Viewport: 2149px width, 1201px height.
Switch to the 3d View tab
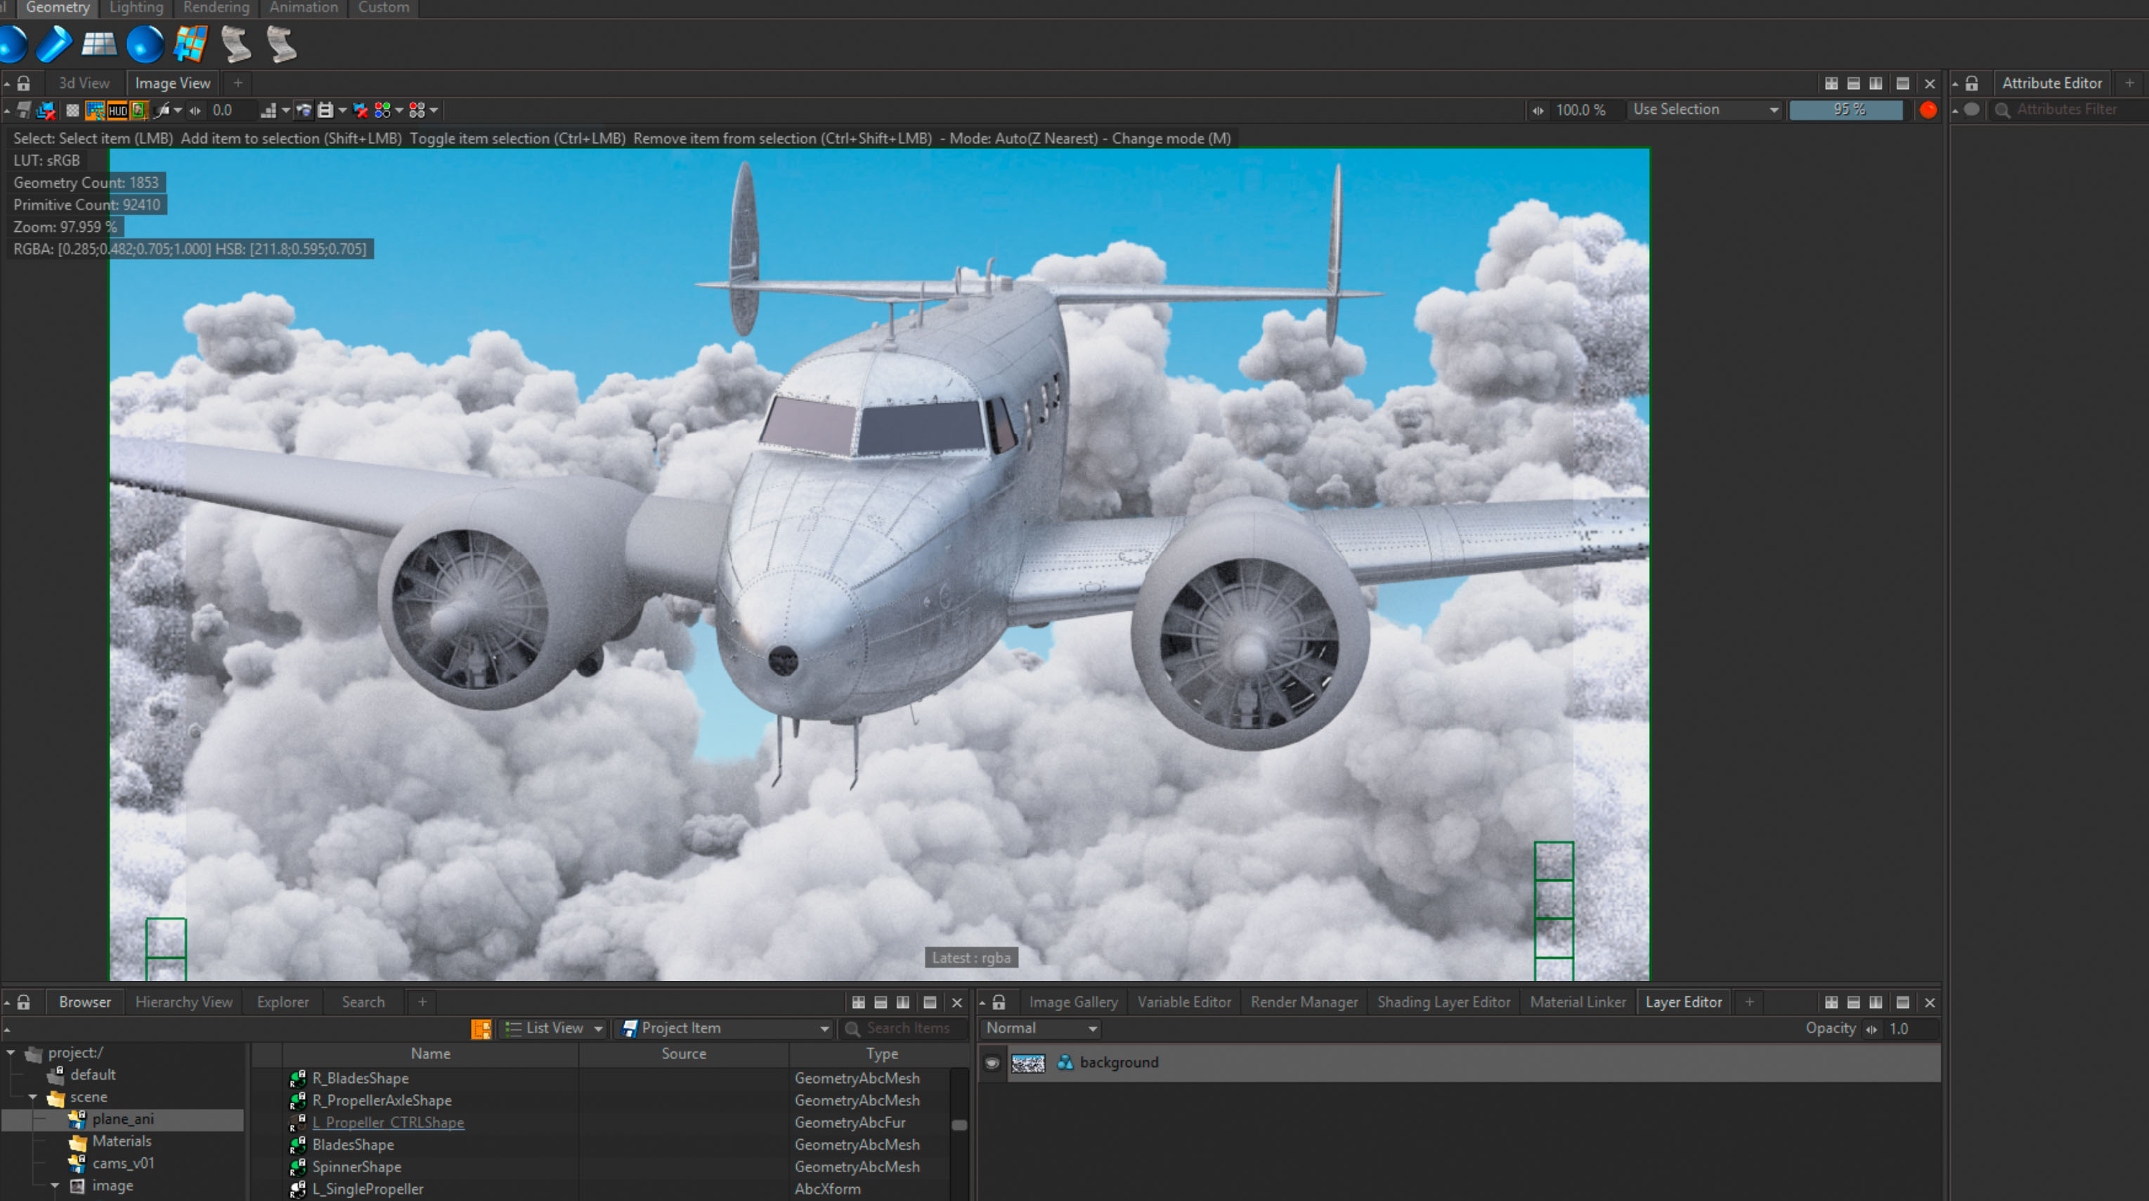(84, 84)
